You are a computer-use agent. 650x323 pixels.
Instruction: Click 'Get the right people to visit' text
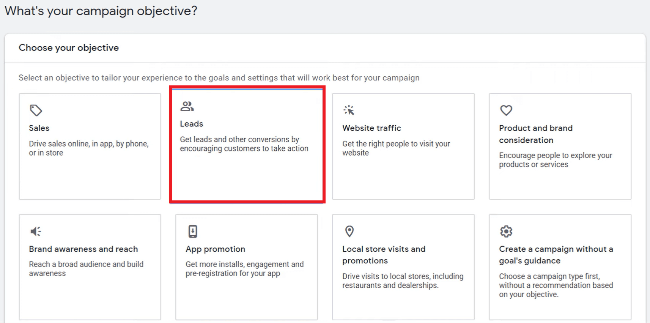[396, 148]
